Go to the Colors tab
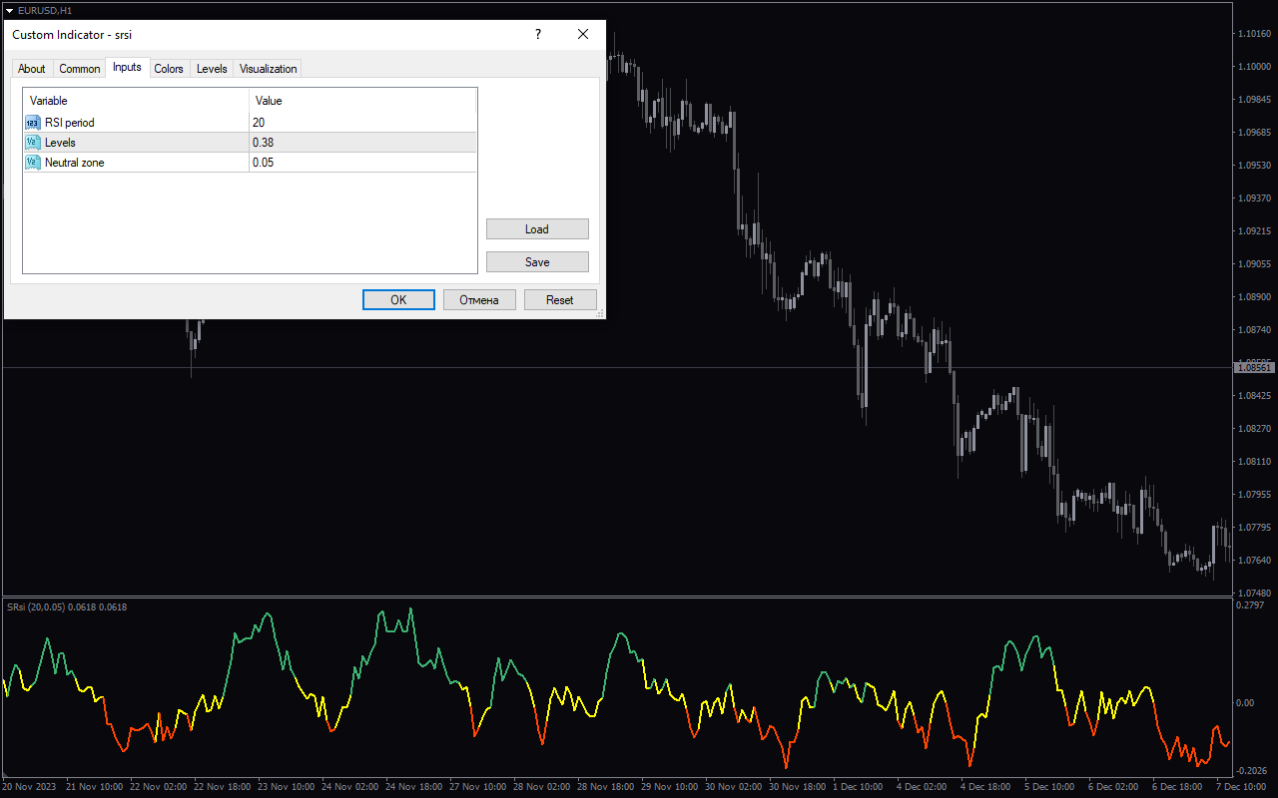The image size is (1278, 798). [169, 69]
